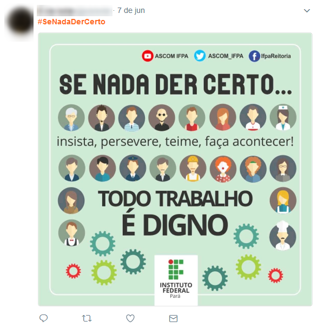Open the #SeNadaDerCerto hashtag link
Viewport: 318px width, 328px height.
(71, 22)
